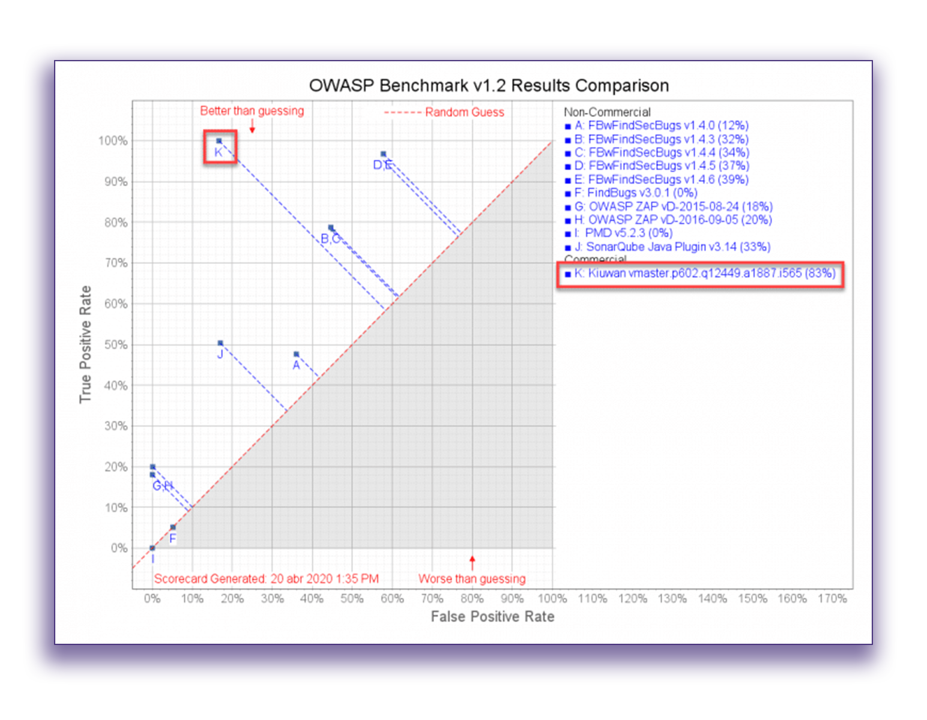Image resolution: width=927 pixels, height=720 pixels.
Task: Select the F data point marker
Action: (x=173, y=527)
